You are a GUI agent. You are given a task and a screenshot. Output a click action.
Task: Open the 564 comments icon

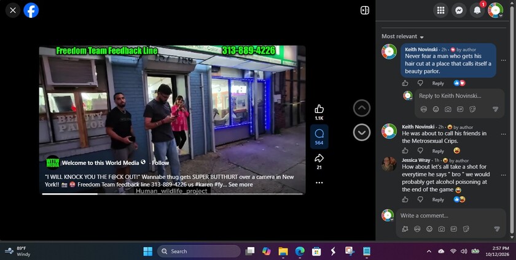pos(319,136)
